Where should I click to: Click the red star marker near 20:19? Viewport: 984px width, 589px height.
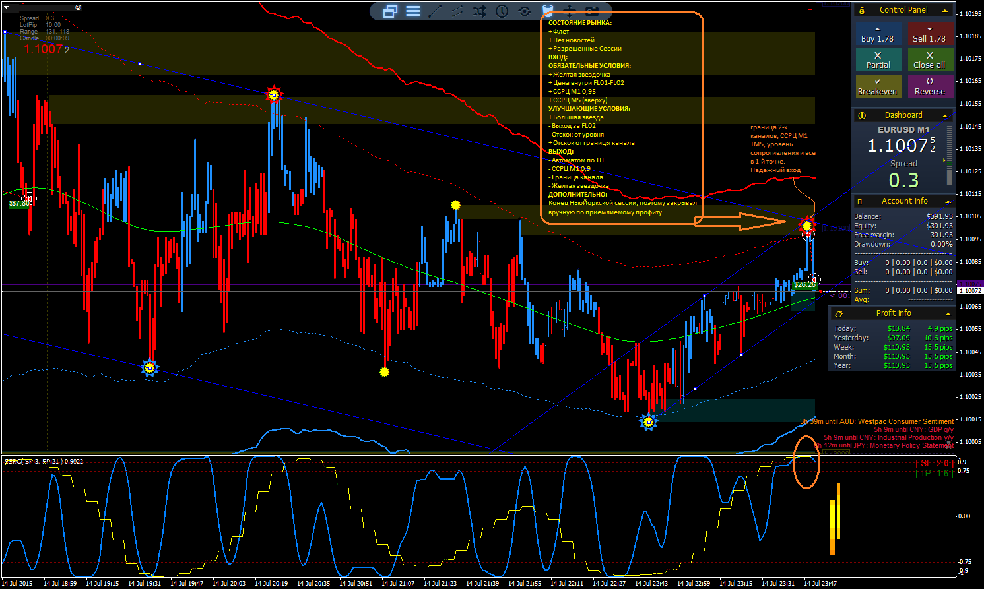pyautogui.click(x=274, y=95)
